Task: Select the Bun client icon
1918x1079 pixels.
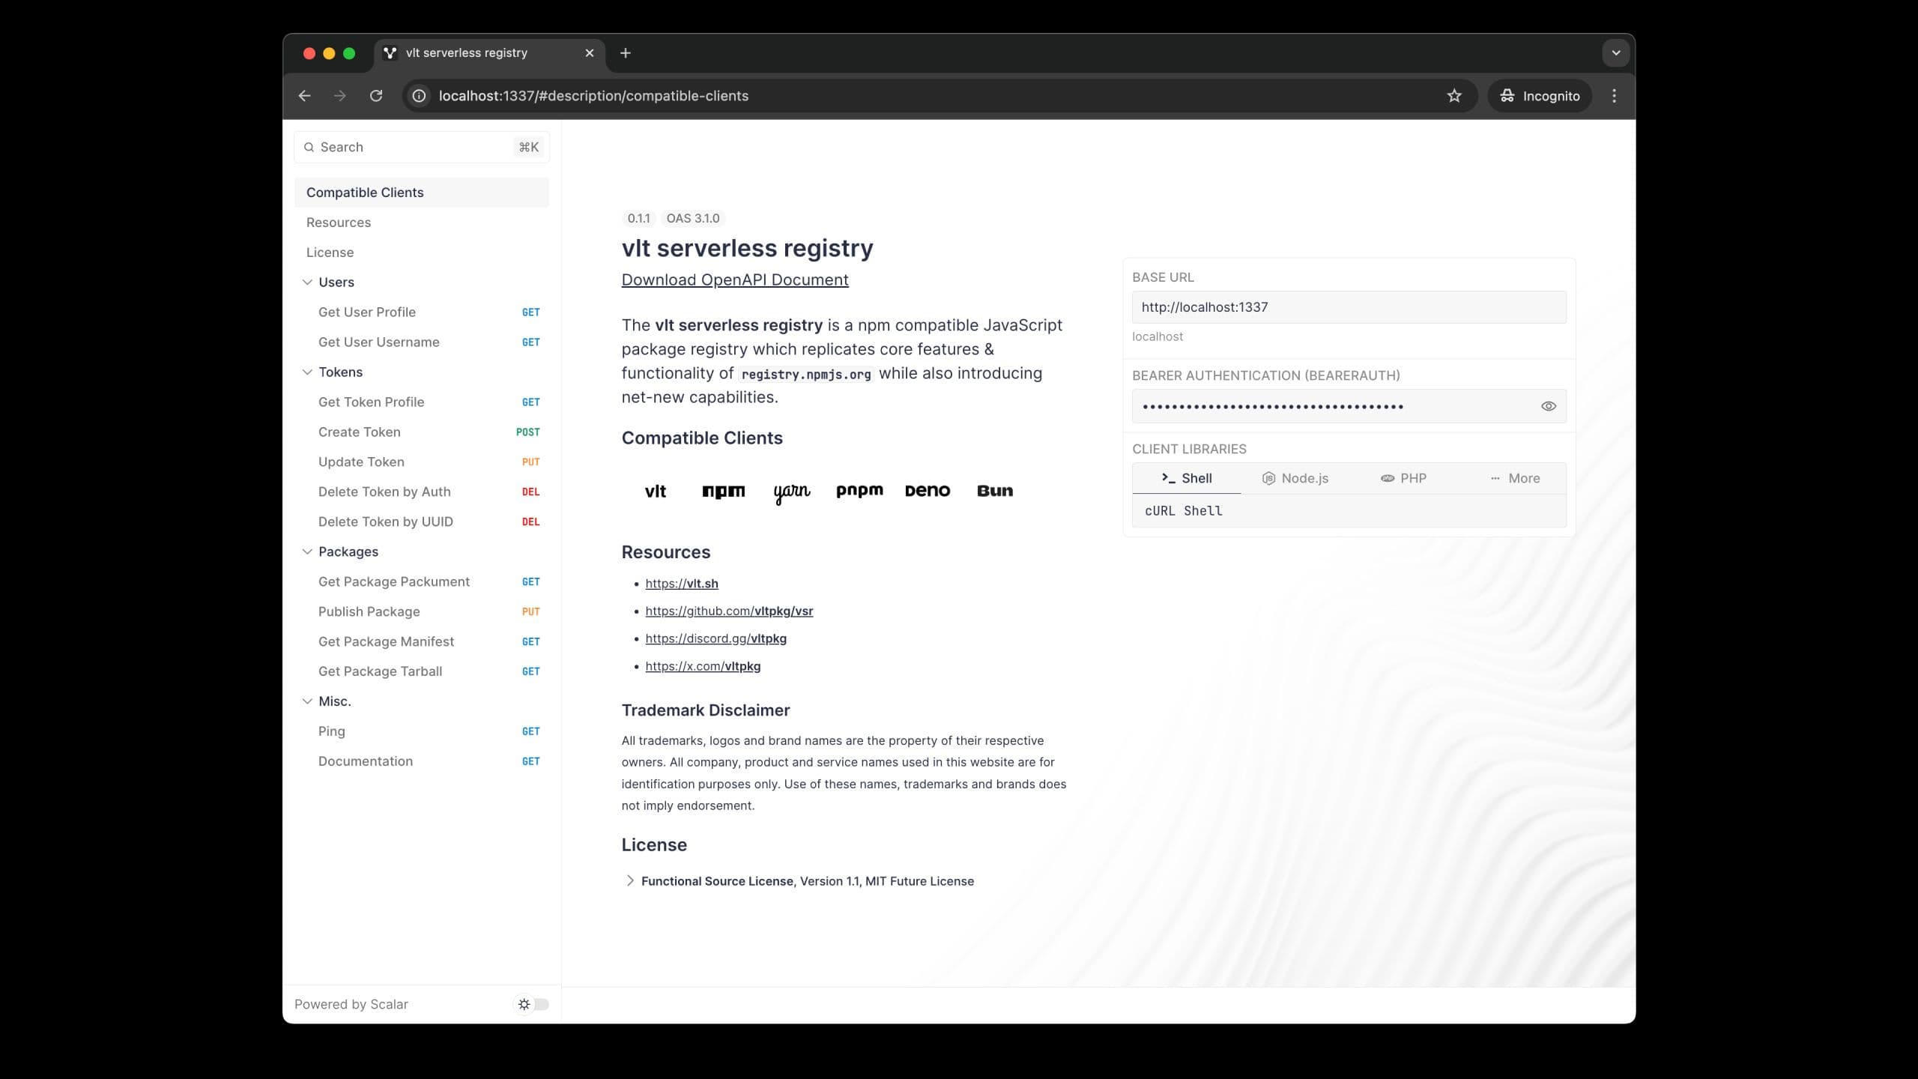Action: 994,490
